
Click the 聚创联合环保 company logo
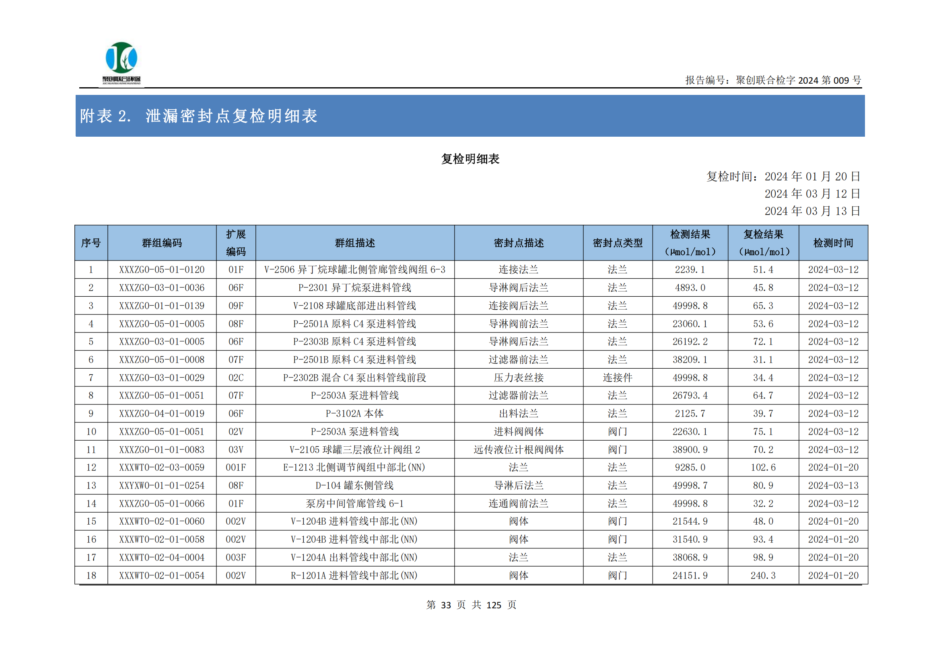coord(121,64)
